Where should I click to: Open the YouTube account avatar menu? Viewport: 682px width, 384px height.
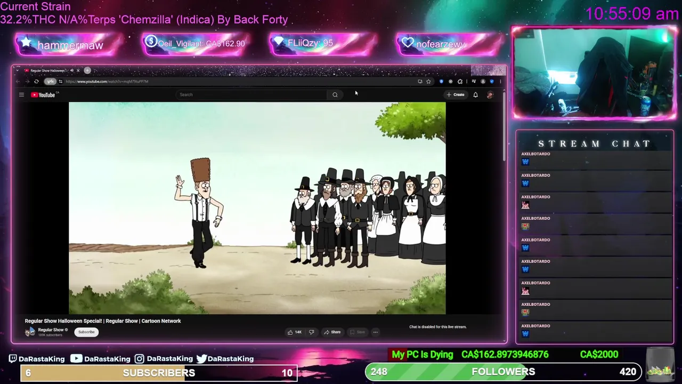tap(490, 95)
